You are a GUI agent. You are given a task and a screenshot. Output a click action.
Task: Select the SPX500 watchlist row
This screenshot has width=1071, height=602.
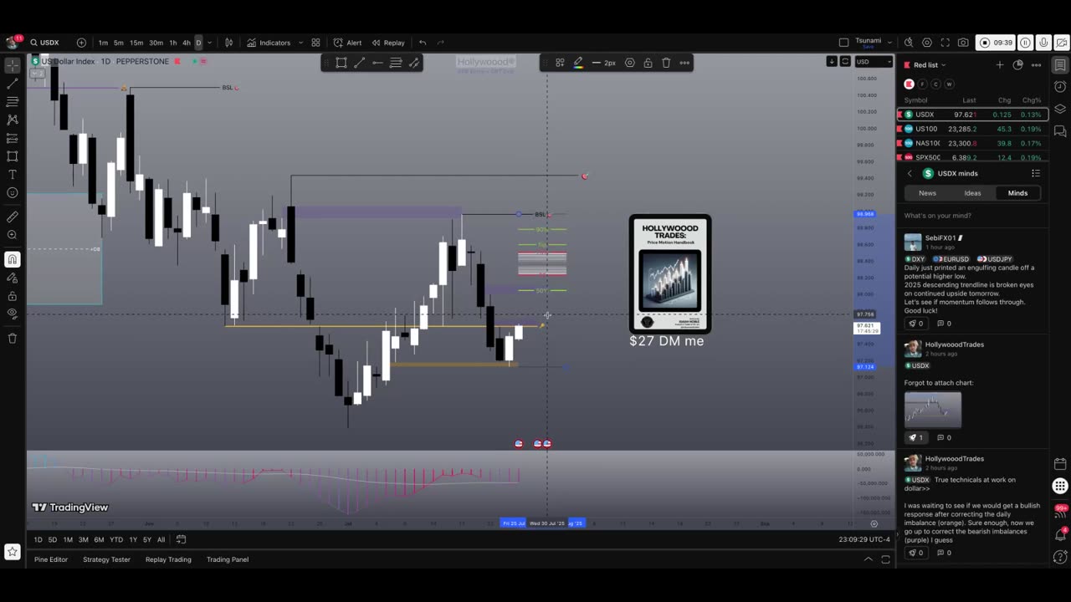[972, 156]
